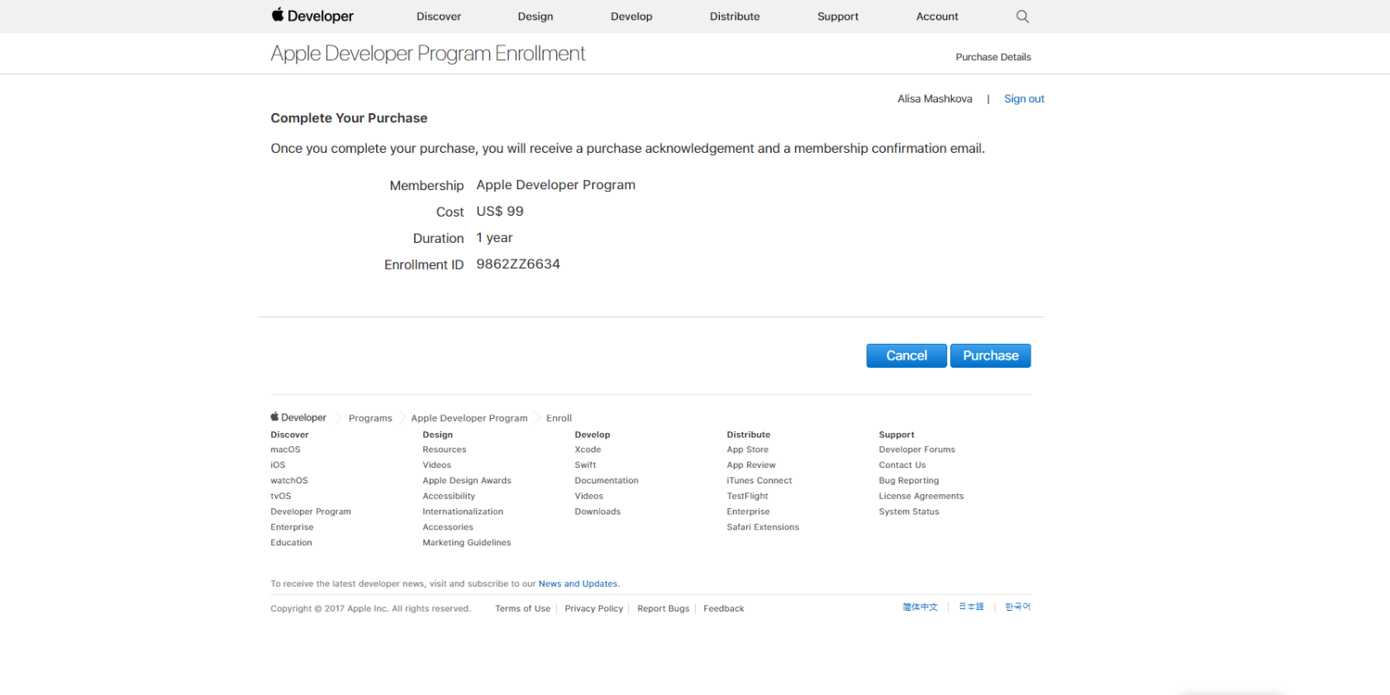Select the Purchase Details tab
The height and width of the screenshot is (695, 1390).
[993, 57]
